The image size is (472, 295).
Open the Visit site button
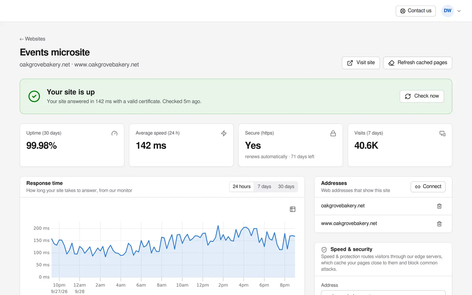pyautogui.click(x=361, y=63)
